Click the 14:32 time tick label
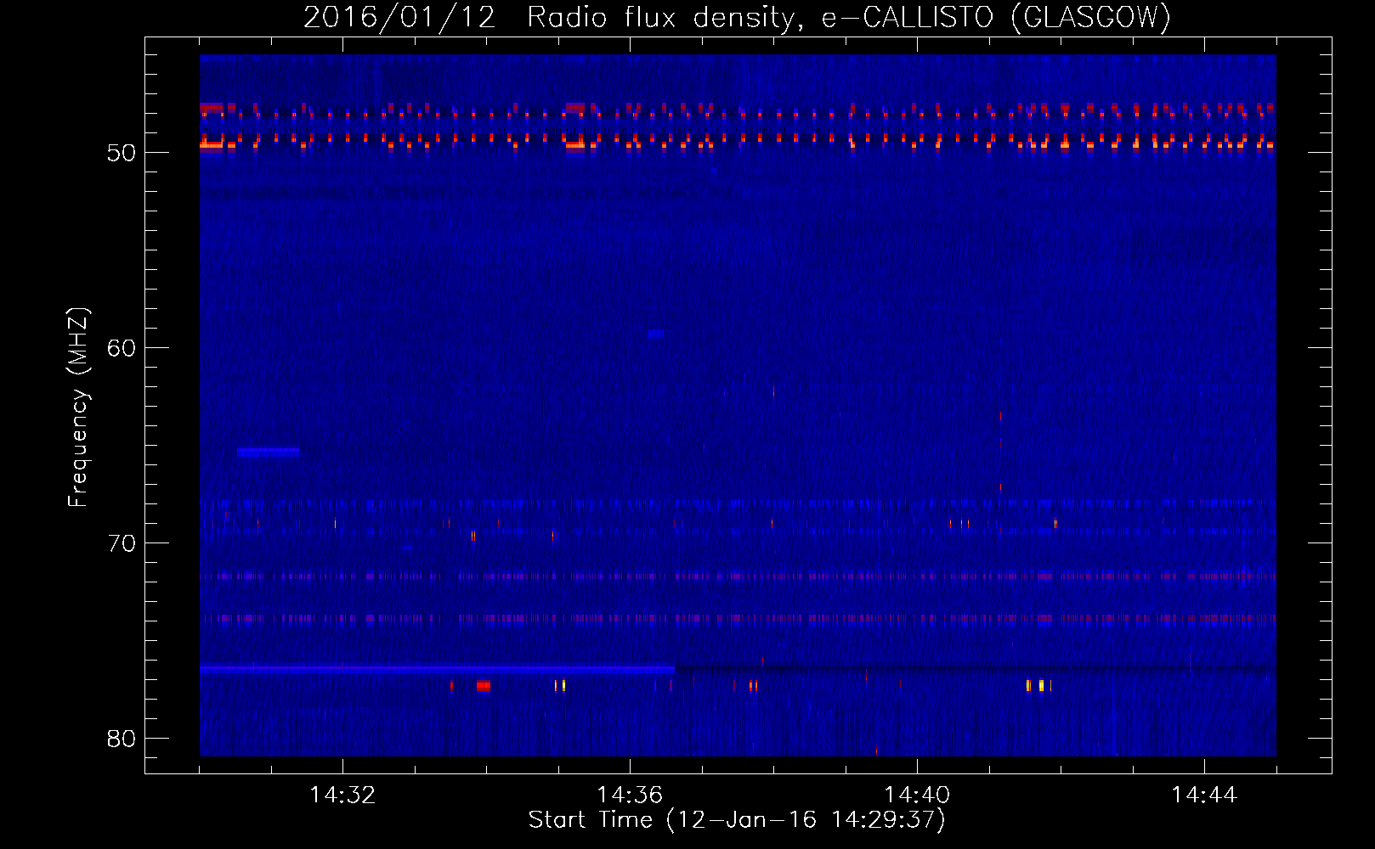The height and width of the screenshot is (849, 1375). (x=342, y=795)
